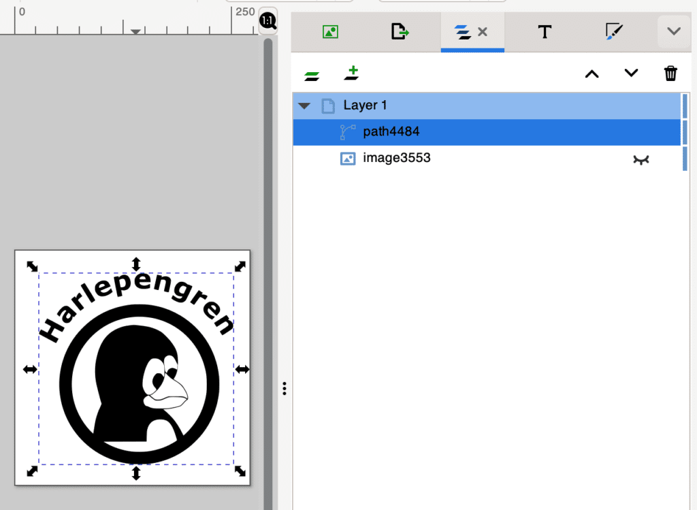Close the Layers and Objects tab
The height and width of the screenshot is (510, 697).
(483, 31)
